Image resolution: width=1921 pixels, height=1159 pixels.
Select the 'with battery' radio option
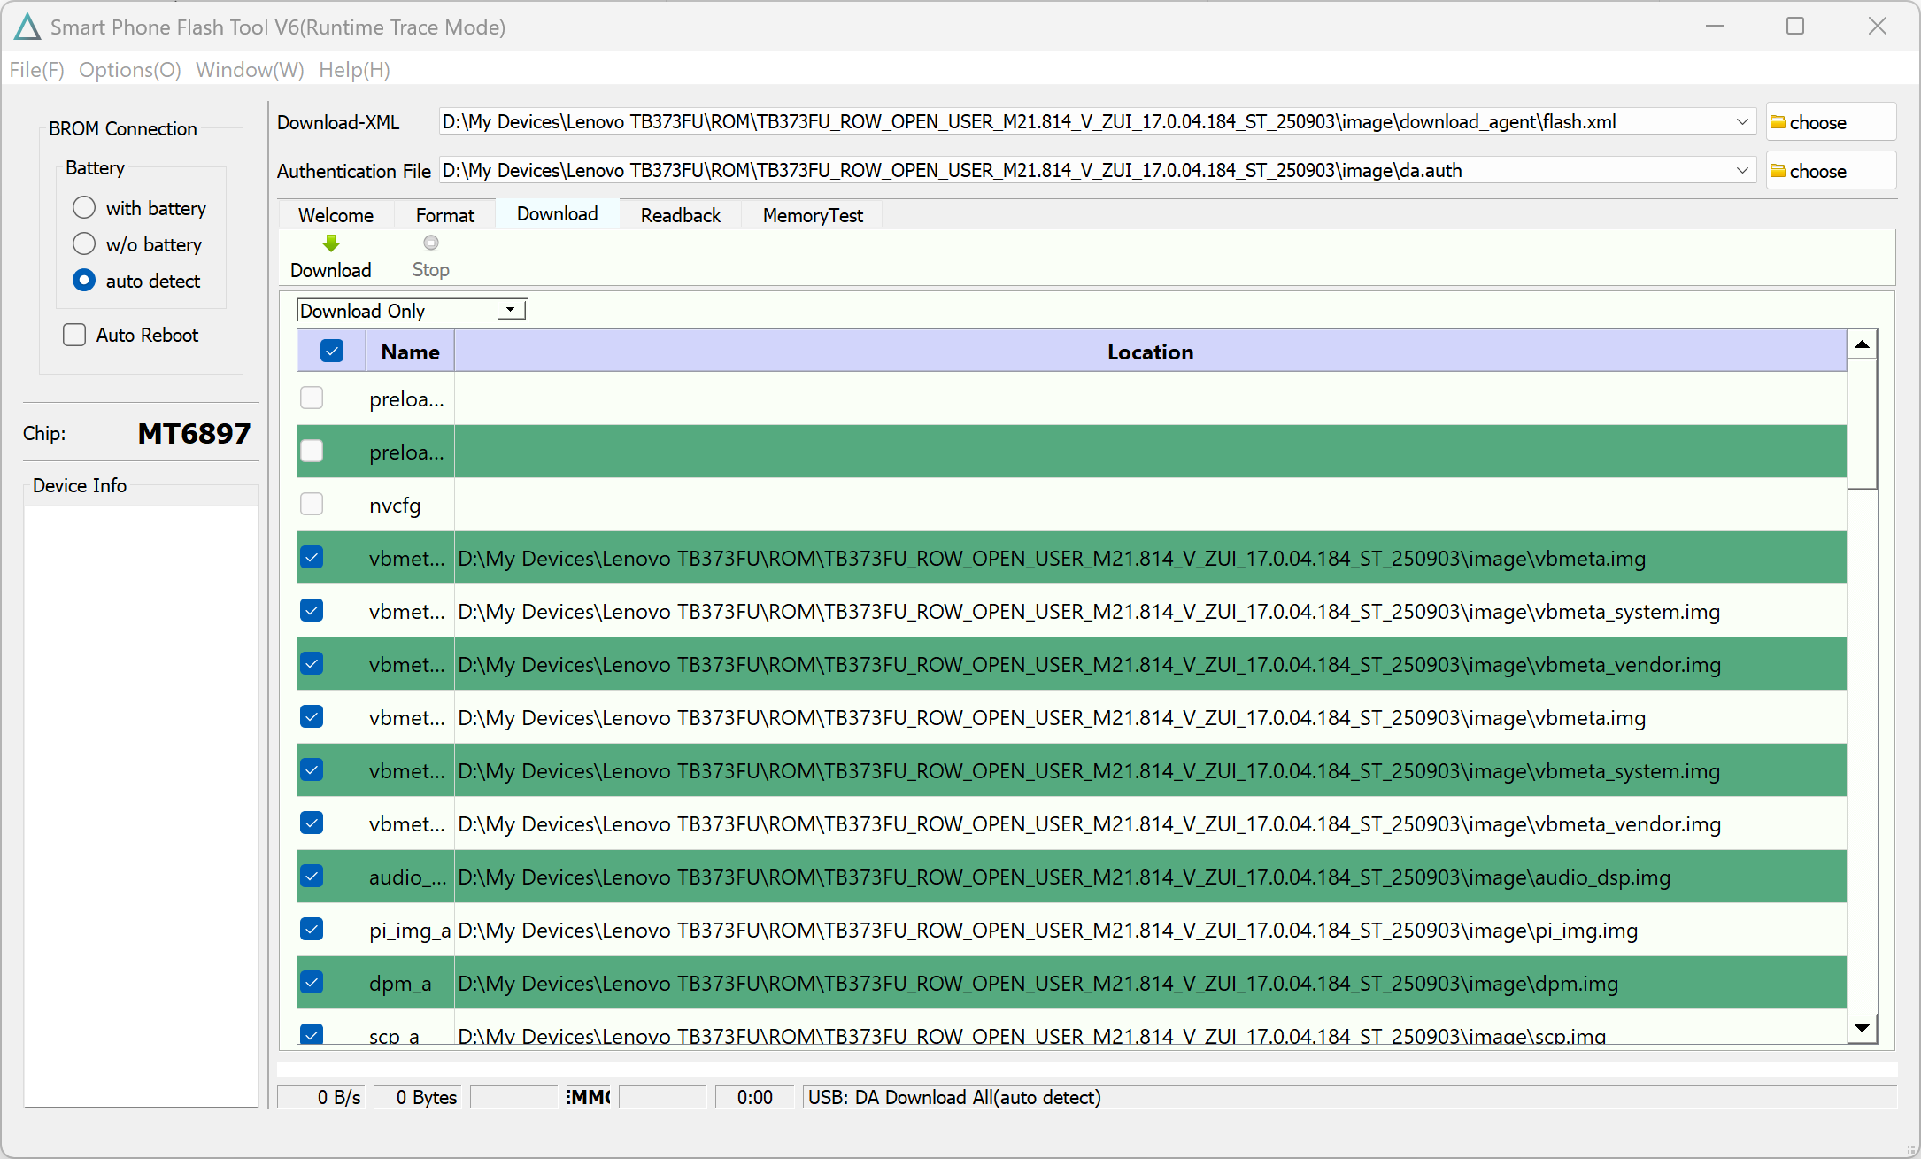[84, 208]
